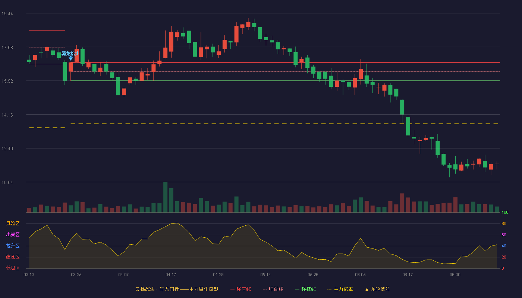522x298 pixels.
Task: Click the 03-25 date label
Action: pos(76,275)
